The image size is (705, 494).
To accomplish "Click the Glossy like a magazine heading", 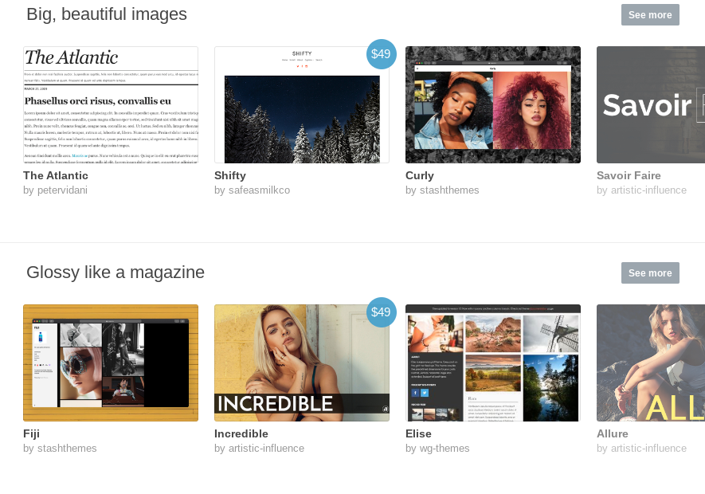I will pyautogui.click(x=116, y=272).
